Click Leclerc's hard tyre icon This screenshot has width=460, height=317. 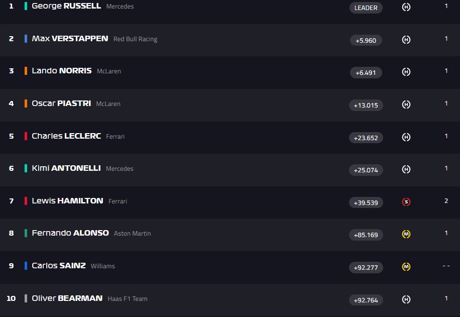coord(406,137)
